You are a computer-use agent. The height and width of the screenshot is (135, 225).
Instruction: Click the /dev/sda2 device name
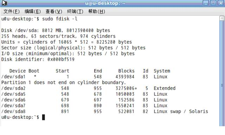tap(13, 88)
